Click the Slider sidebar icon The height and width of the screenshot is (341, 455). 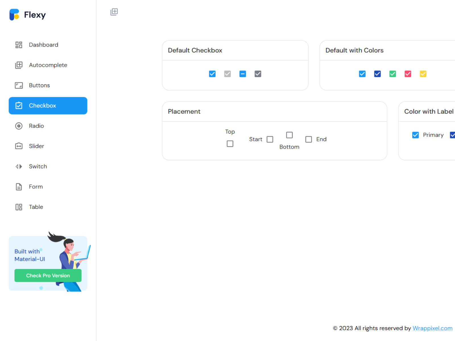point(19,146)
